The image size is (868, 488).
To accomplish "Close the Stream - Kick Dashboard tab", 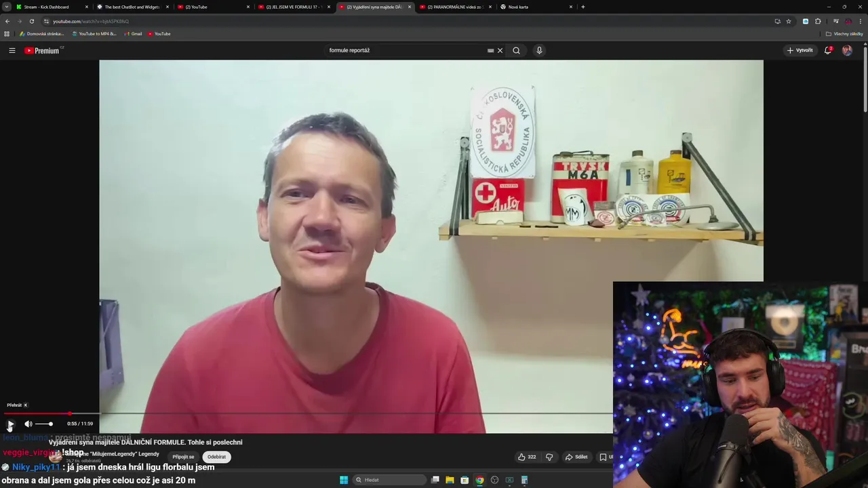I will pyautogui.click(x=86, y=7).
